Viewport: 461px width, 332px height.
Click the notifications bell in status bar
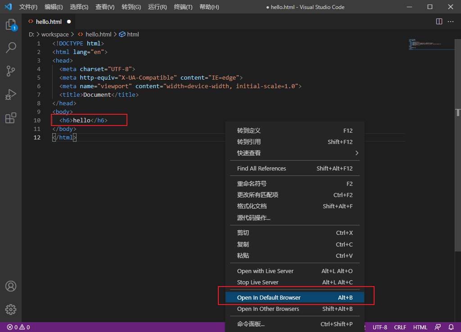(x=451, y=327)
